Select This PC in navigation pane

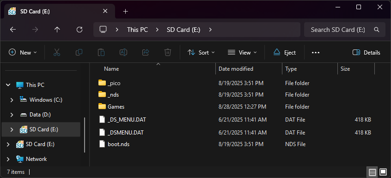(x=35, y=85)
